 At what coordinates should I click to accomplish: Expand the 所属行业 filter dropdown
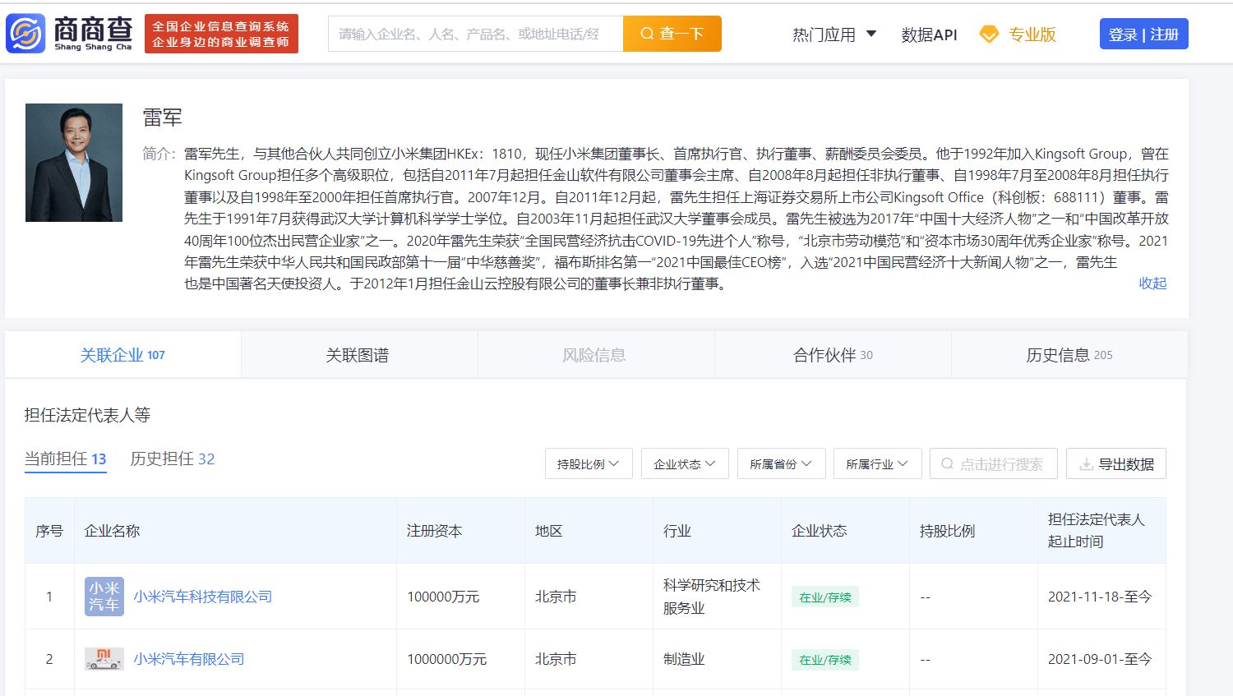point(877,463)
